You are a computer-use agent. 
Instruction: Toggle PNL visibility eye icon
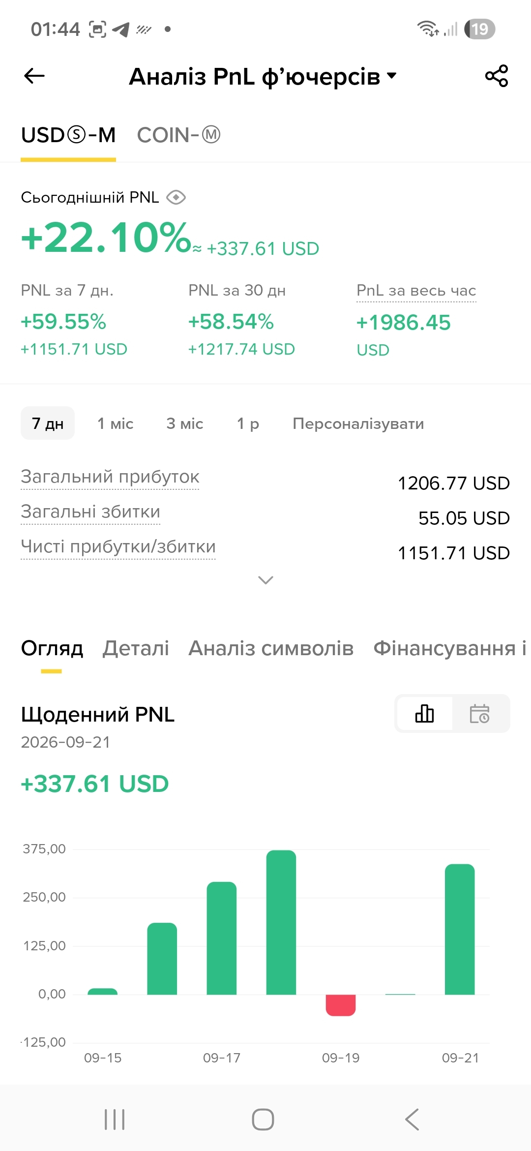[176, 198]
